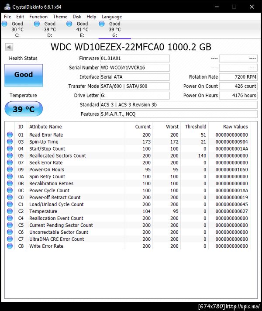The height and width of the screenshot is (311, 262).
Task: Select the E: drive tab
Action: 82,29
